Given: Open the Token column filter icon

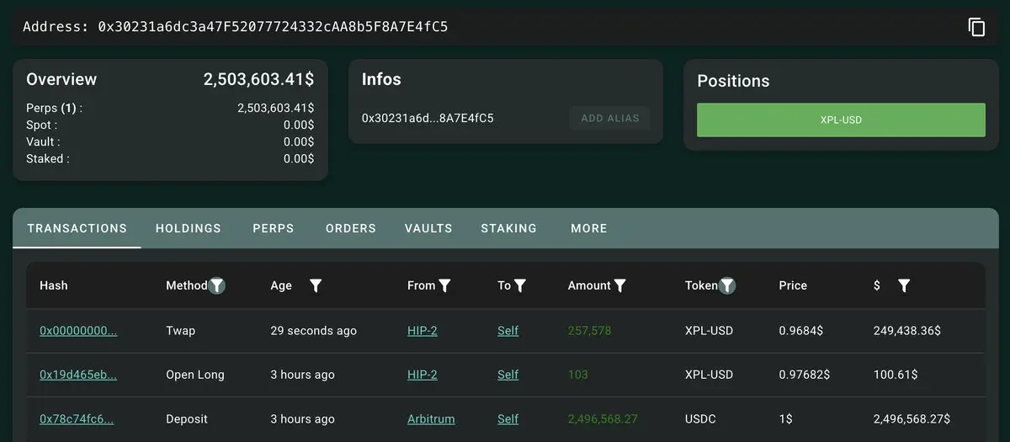Looking at the screenshot, I should pyautogui.click(x=727, y=285).
